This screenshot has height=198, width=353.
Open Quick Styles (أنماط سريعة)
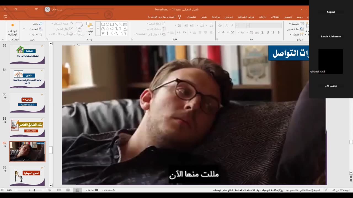[80, 29]
